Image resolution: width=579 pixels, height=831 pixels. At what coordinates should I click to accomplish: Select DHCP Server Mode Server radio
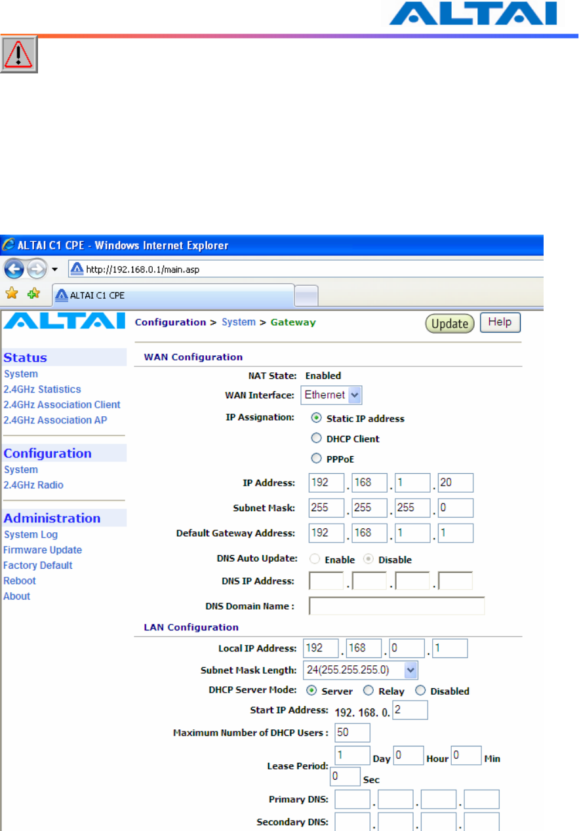click(312, 690)
